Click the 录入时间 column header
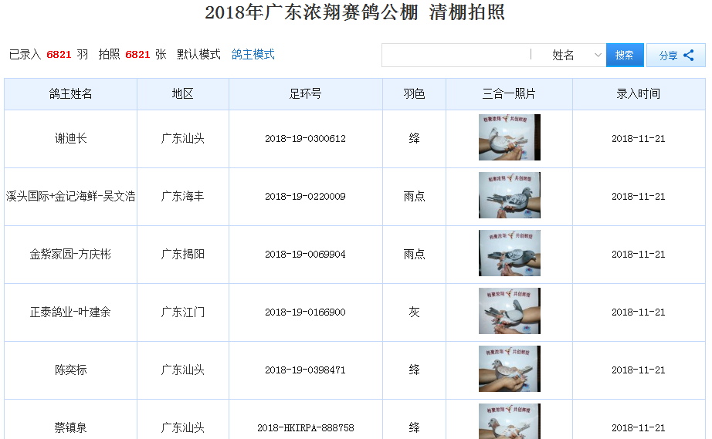The height and width of the screenshot is (439, 712). pyautogui.click(x=638, y=94)
